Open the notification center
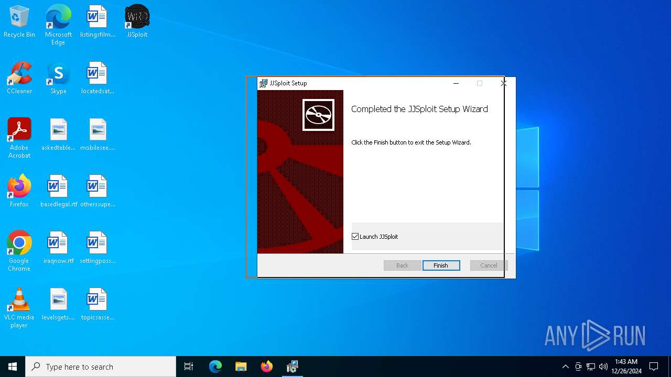 tap(654, 367)
